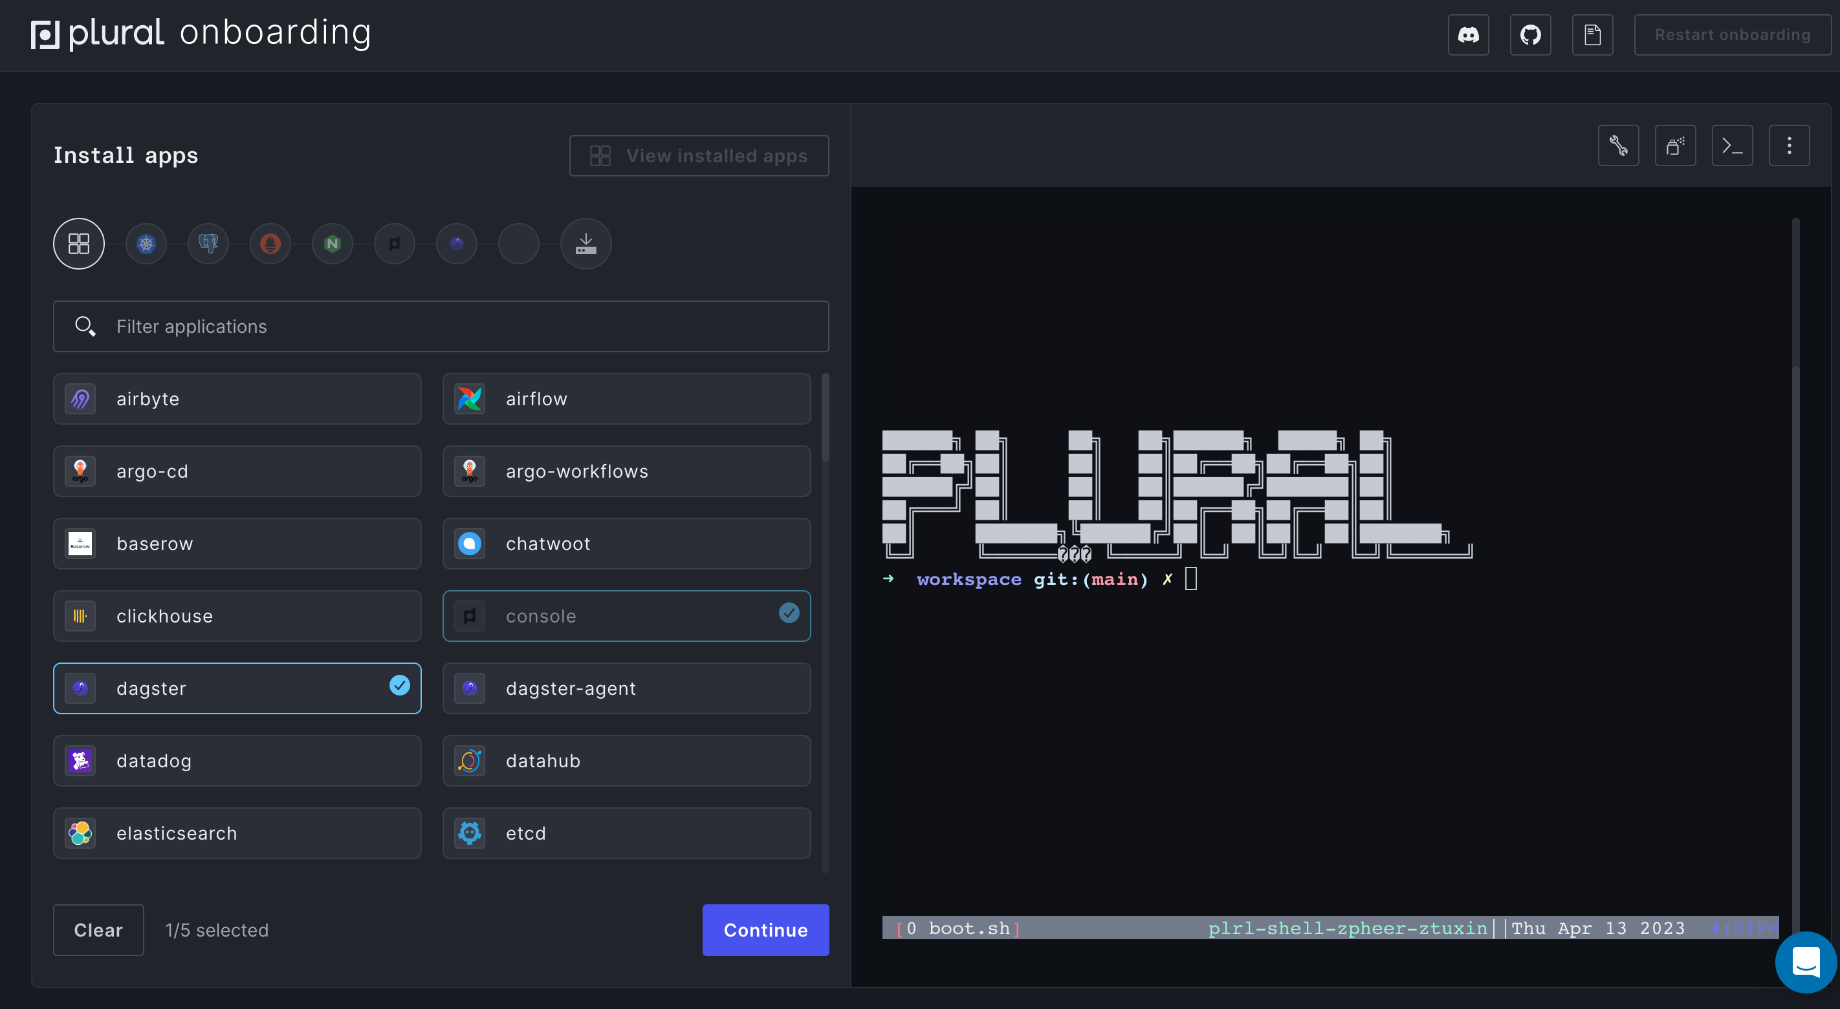Click the datadog dog logo

click(80, 761)
